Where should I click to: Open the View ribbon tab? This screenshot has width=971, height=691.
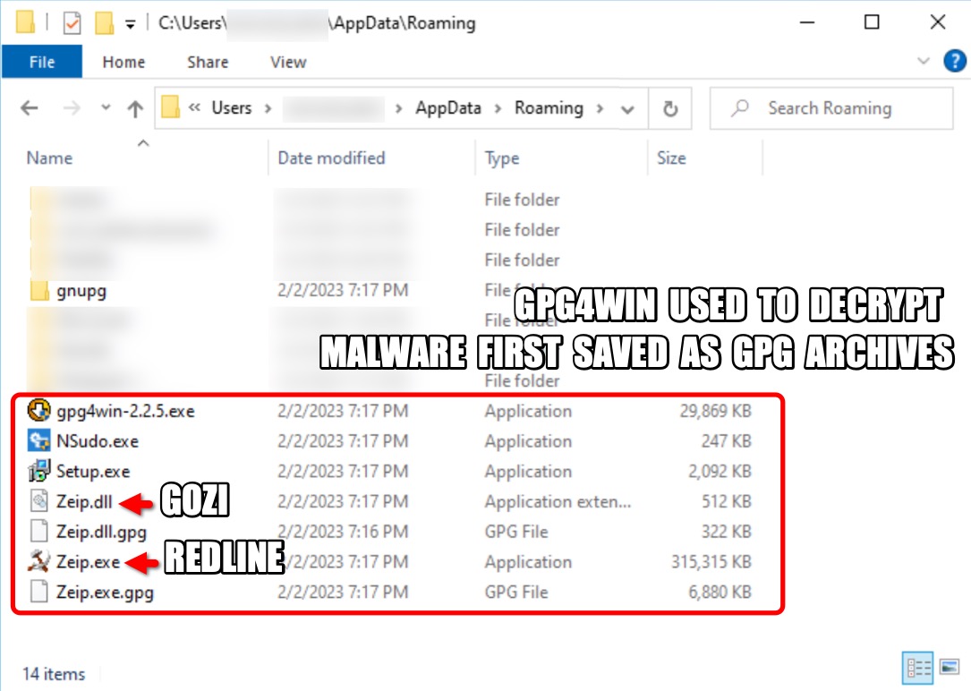(288, 62)
